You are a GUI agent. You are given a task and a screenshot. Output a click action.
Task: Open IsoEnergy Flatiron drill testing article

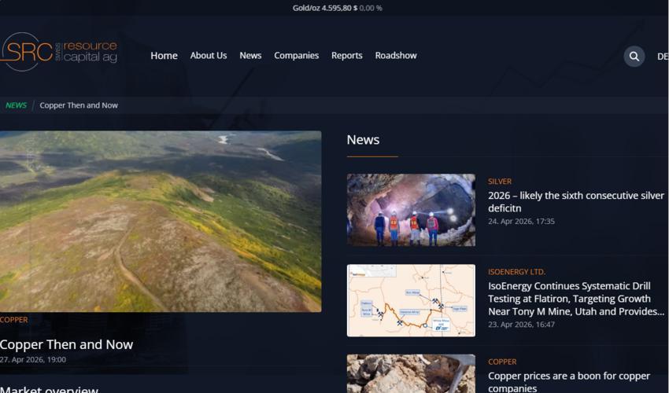pos(576,299)
